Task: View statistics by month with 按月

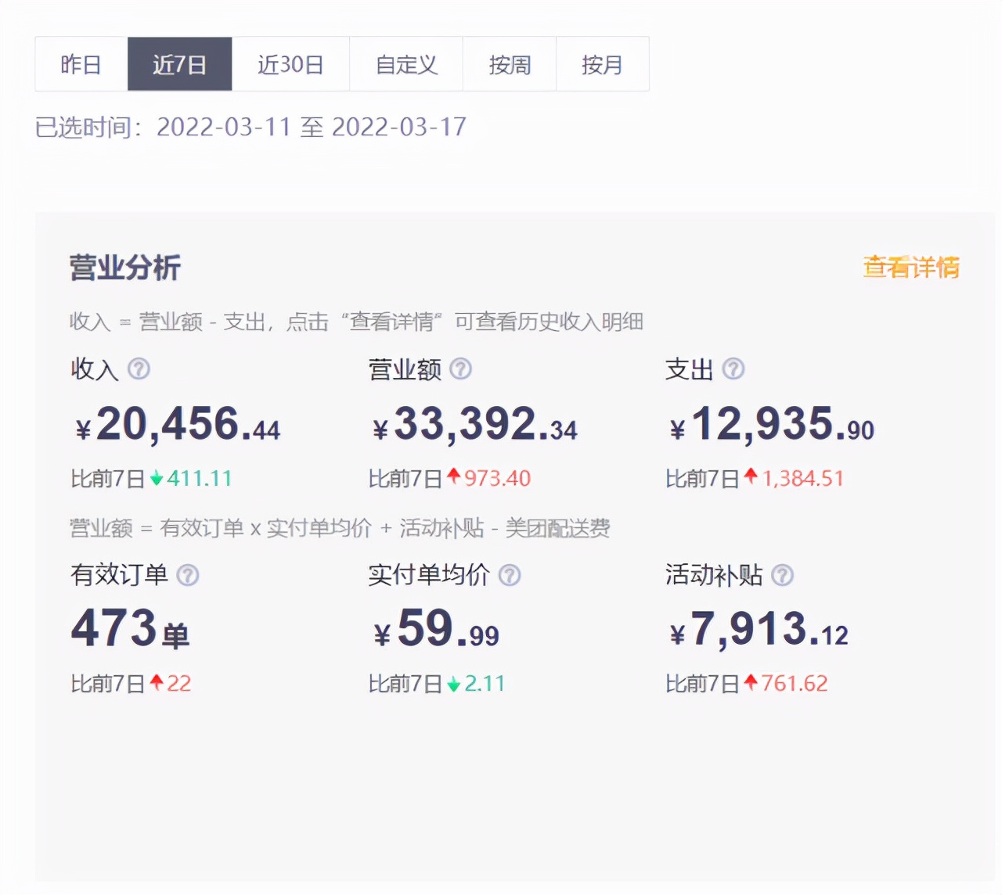Action: (x=602, y=64)
